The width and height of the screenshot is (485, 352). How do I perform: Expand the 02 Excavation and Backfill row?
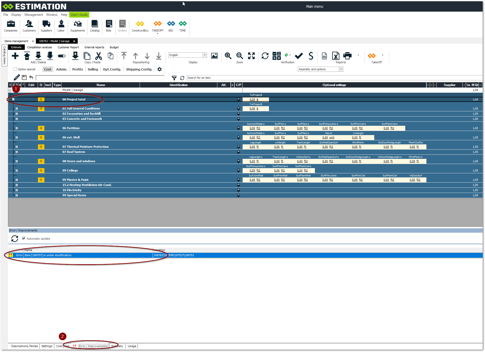[x=17, y=114]
